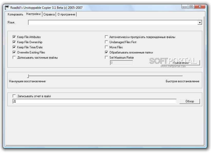Click the Назначение button
The width and height of the screenshot is (211, 153).
point(180,63)
